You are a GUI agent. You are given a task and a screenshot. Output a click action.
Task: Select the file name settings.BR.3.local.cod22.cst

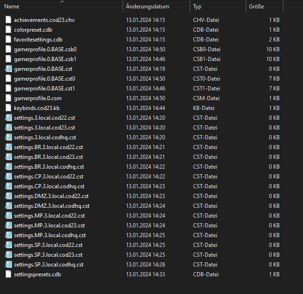tap(48, 147)
